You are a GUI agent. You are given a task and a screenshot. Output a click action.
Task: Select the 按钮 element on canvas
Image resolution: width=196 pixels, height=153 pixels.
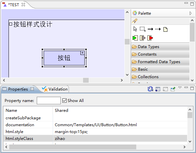point(64,58)
